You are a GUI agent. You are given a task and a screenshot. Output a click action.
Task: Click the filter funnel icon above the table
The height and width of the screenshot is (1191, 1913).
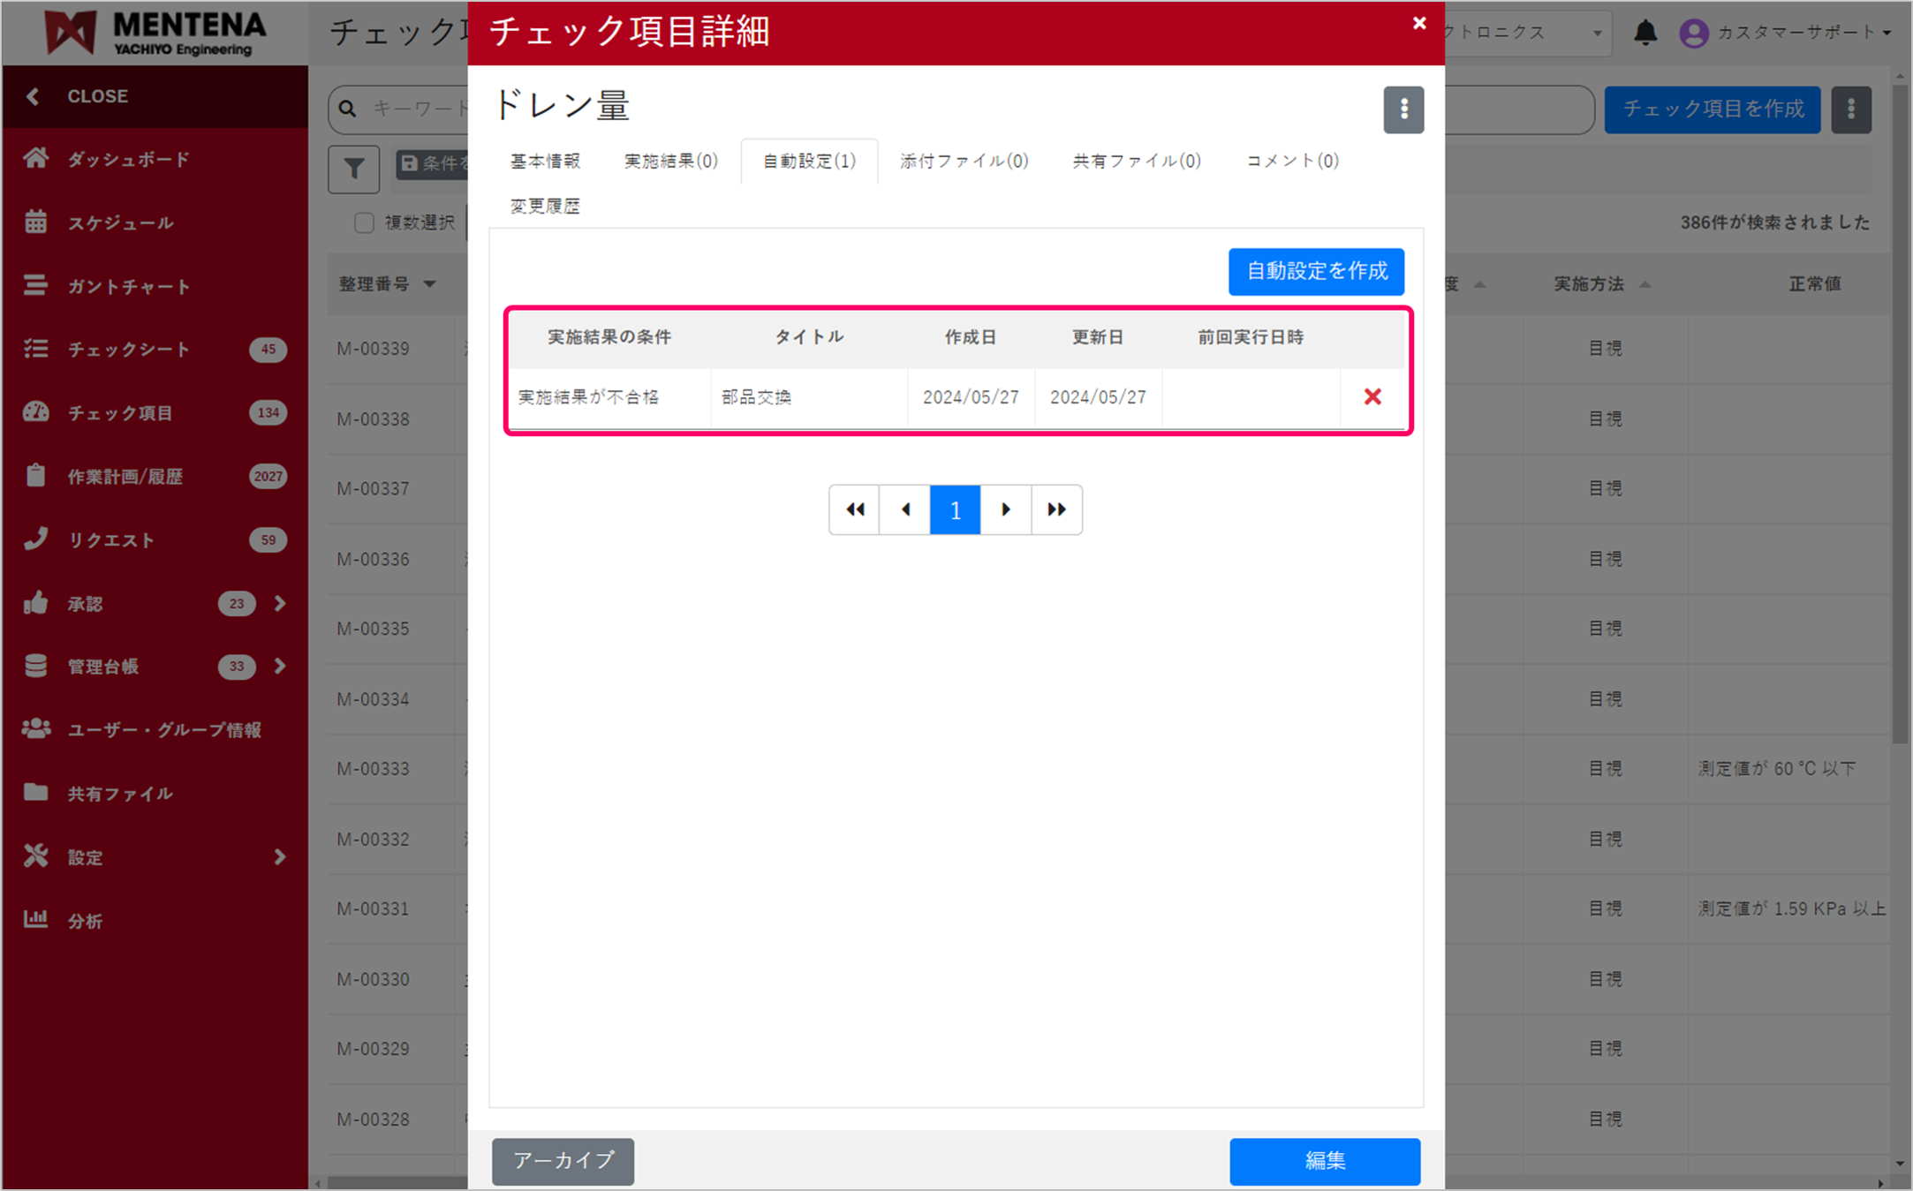pyautogui.click(x=353, y=169)
